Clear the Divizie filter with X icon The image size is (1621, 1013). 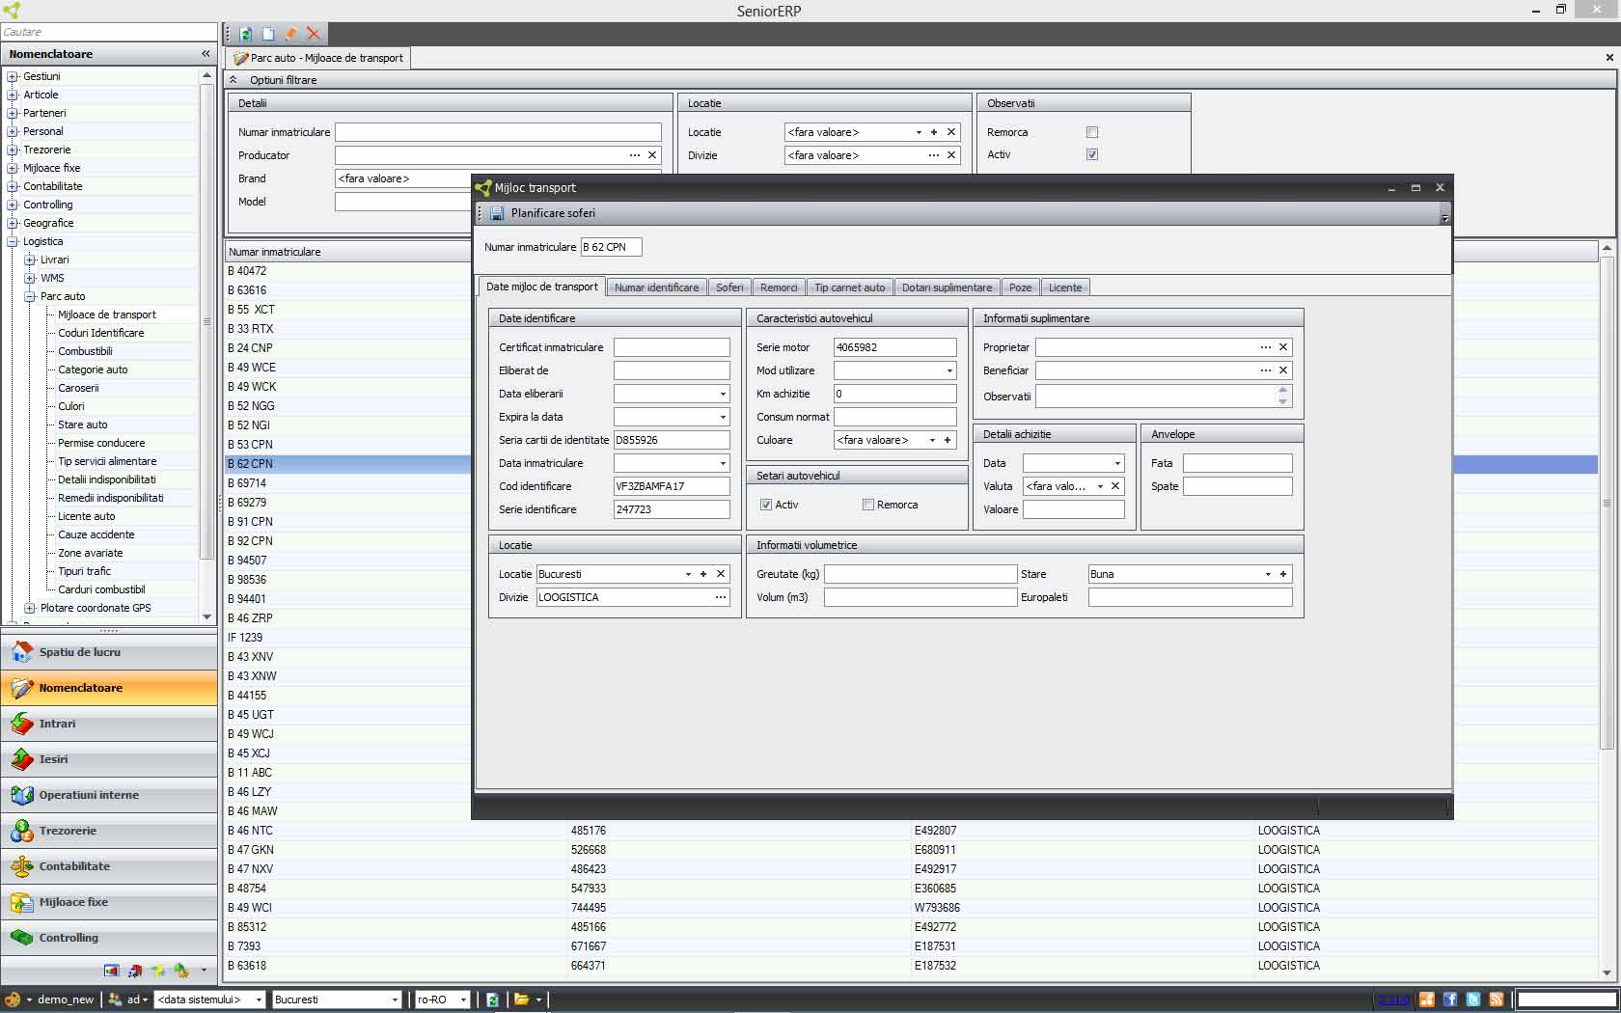click(951, 155)
